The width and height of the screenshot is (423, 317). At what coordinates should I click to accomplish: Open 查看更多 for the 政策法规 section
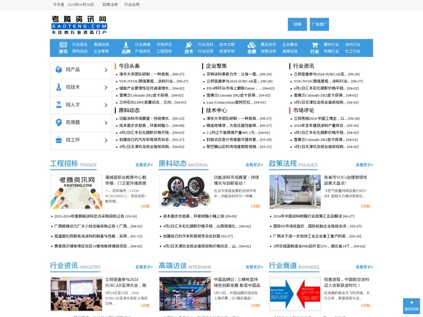click(x=364, y=165)
